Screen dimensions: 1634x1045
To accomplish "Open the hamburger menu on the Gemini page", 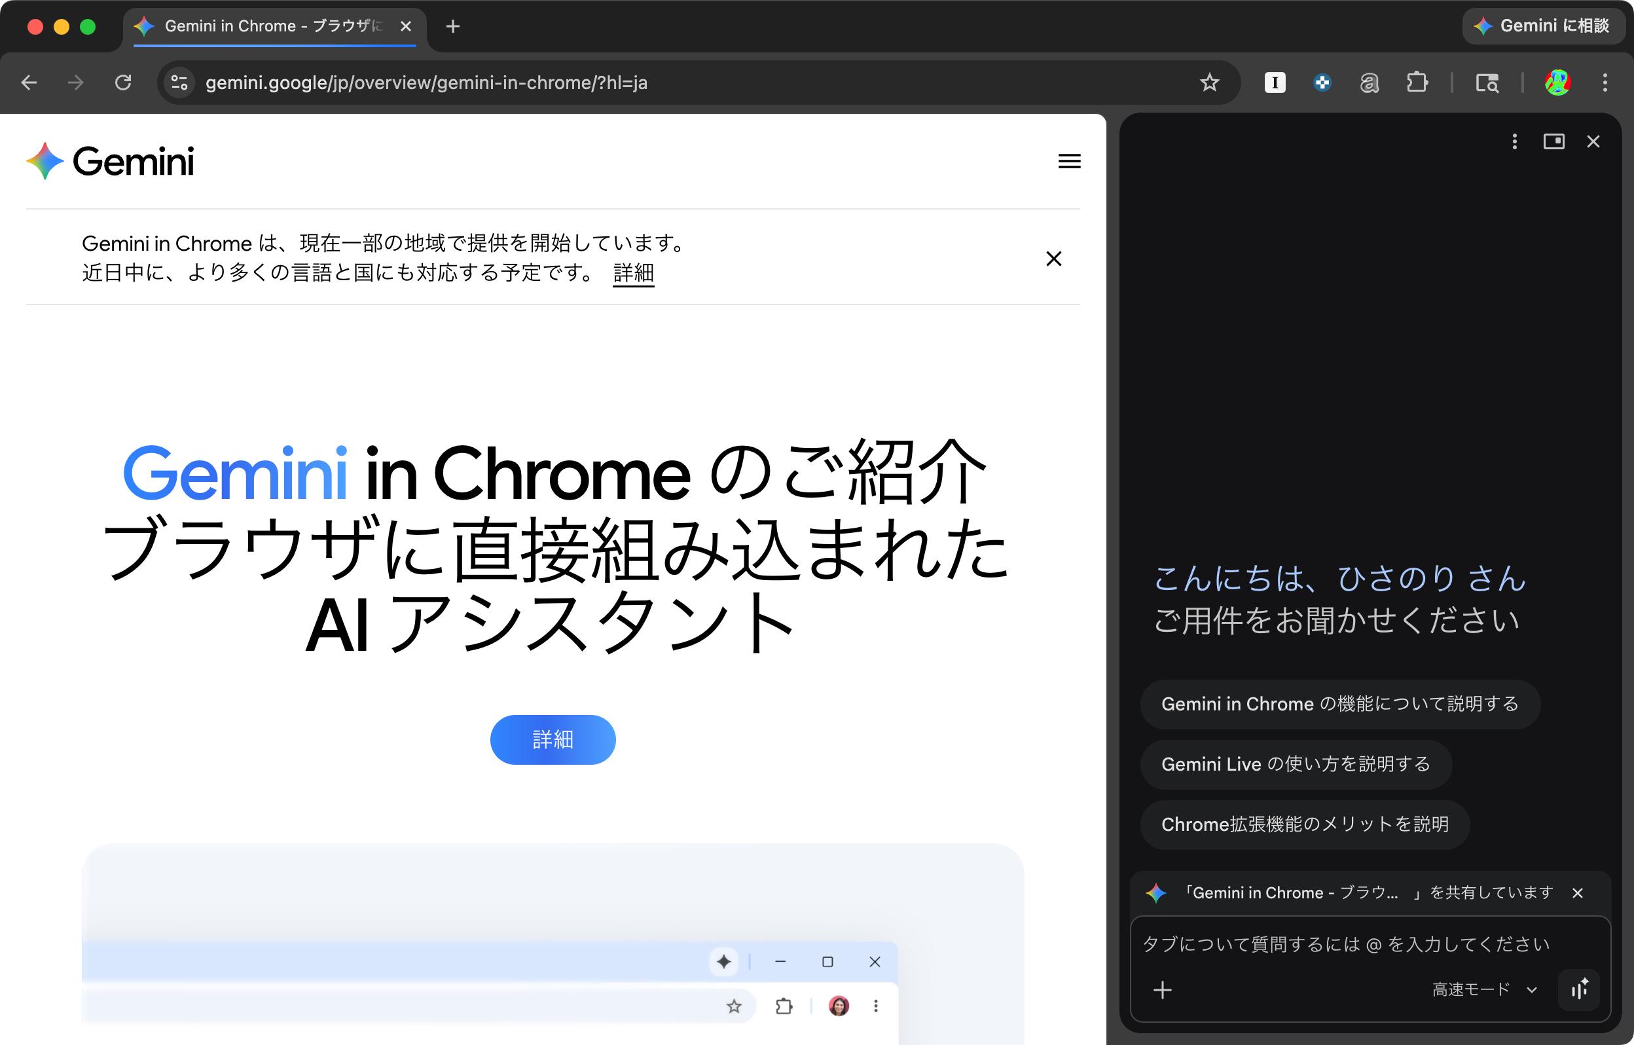I will [x=1070, y=161].
